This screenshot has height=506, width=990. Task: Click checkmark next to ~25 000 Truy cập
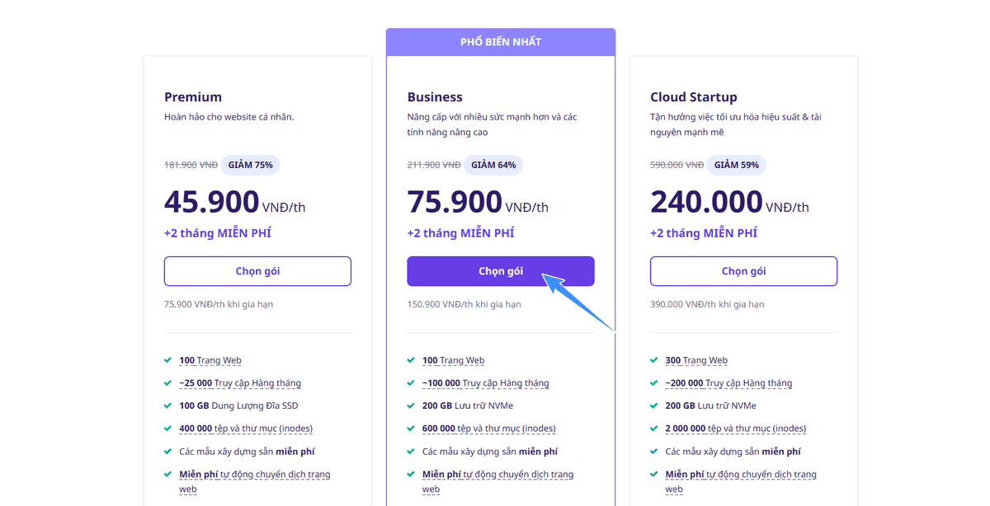[x=168, y=383]
